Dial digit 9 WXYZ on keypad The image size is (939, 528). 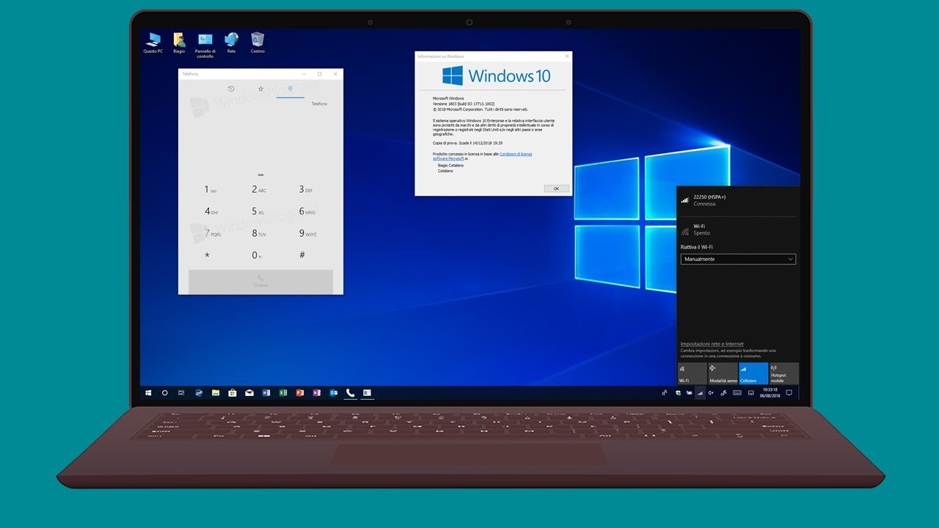click(x=307, y=233)
